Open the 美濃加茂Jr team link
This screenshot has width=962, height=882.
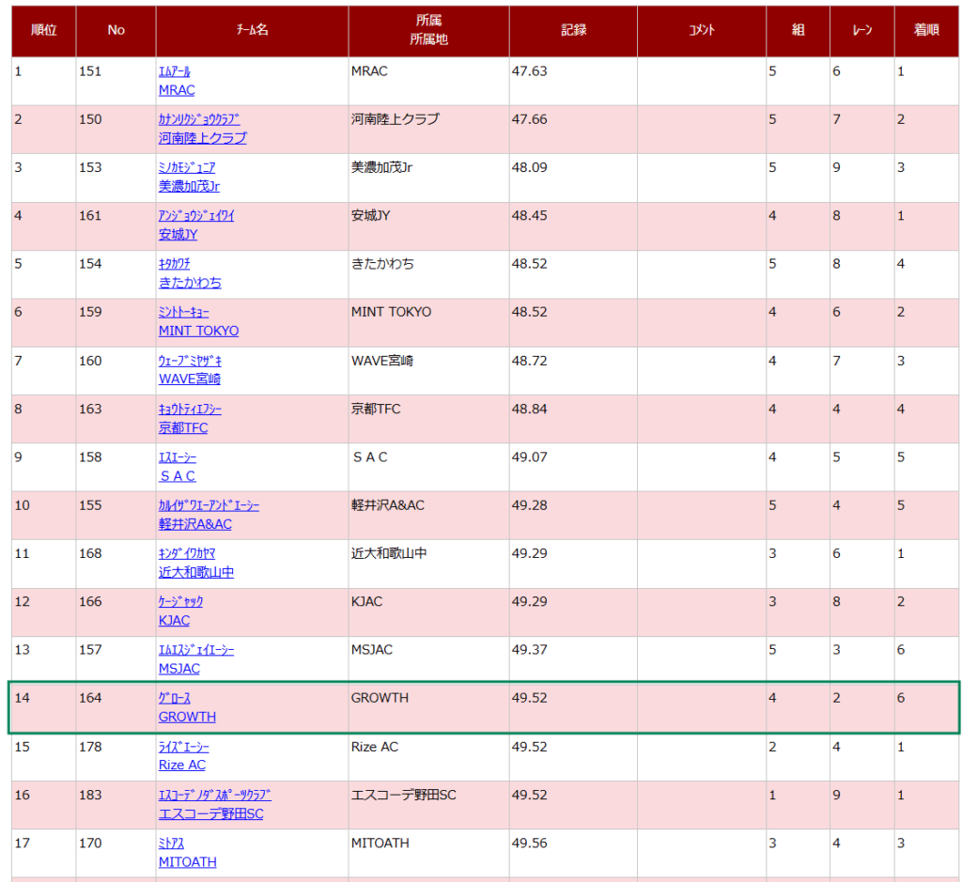(x=189, y=187)
